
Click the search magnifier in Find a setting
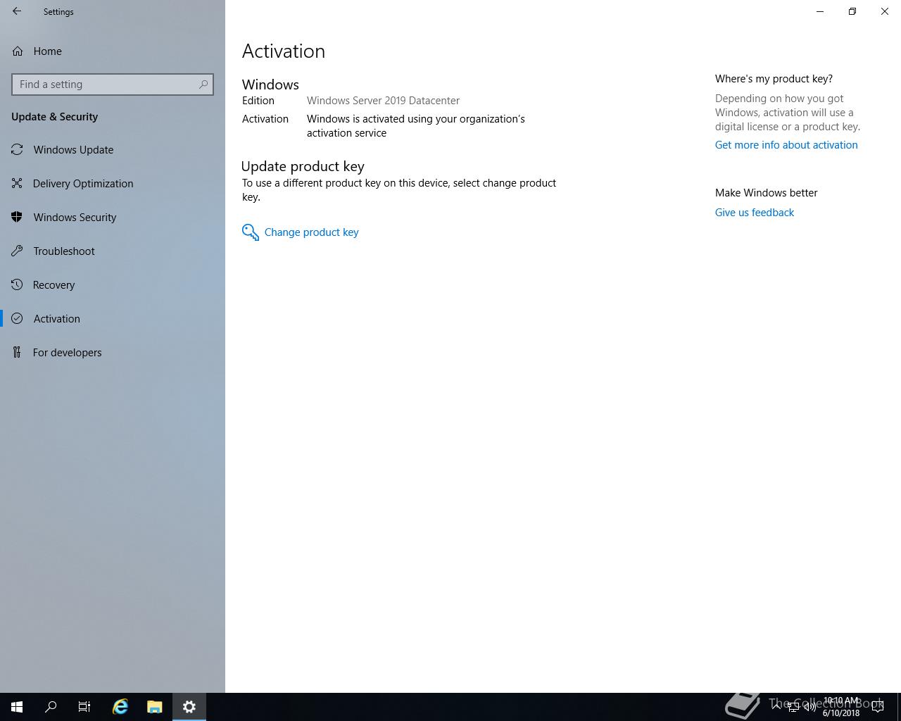[203, 84]
